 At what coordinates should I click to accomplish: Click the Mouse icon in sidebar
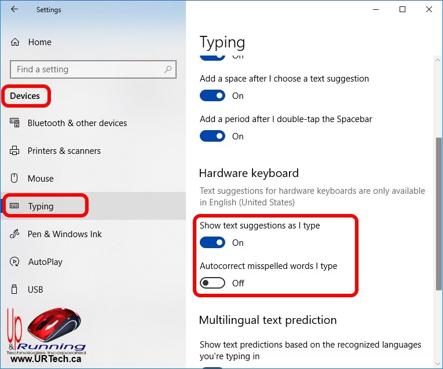[x=15, y=179]
